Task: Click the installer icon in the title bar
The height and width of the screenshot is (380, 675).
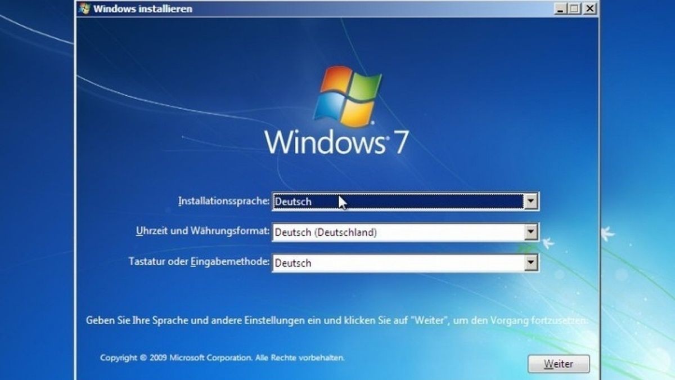Action: [84, 8]
